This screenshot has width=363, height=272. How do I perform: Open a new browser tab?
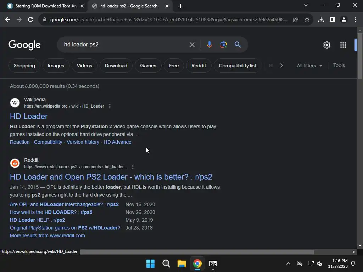coord(180,6)
